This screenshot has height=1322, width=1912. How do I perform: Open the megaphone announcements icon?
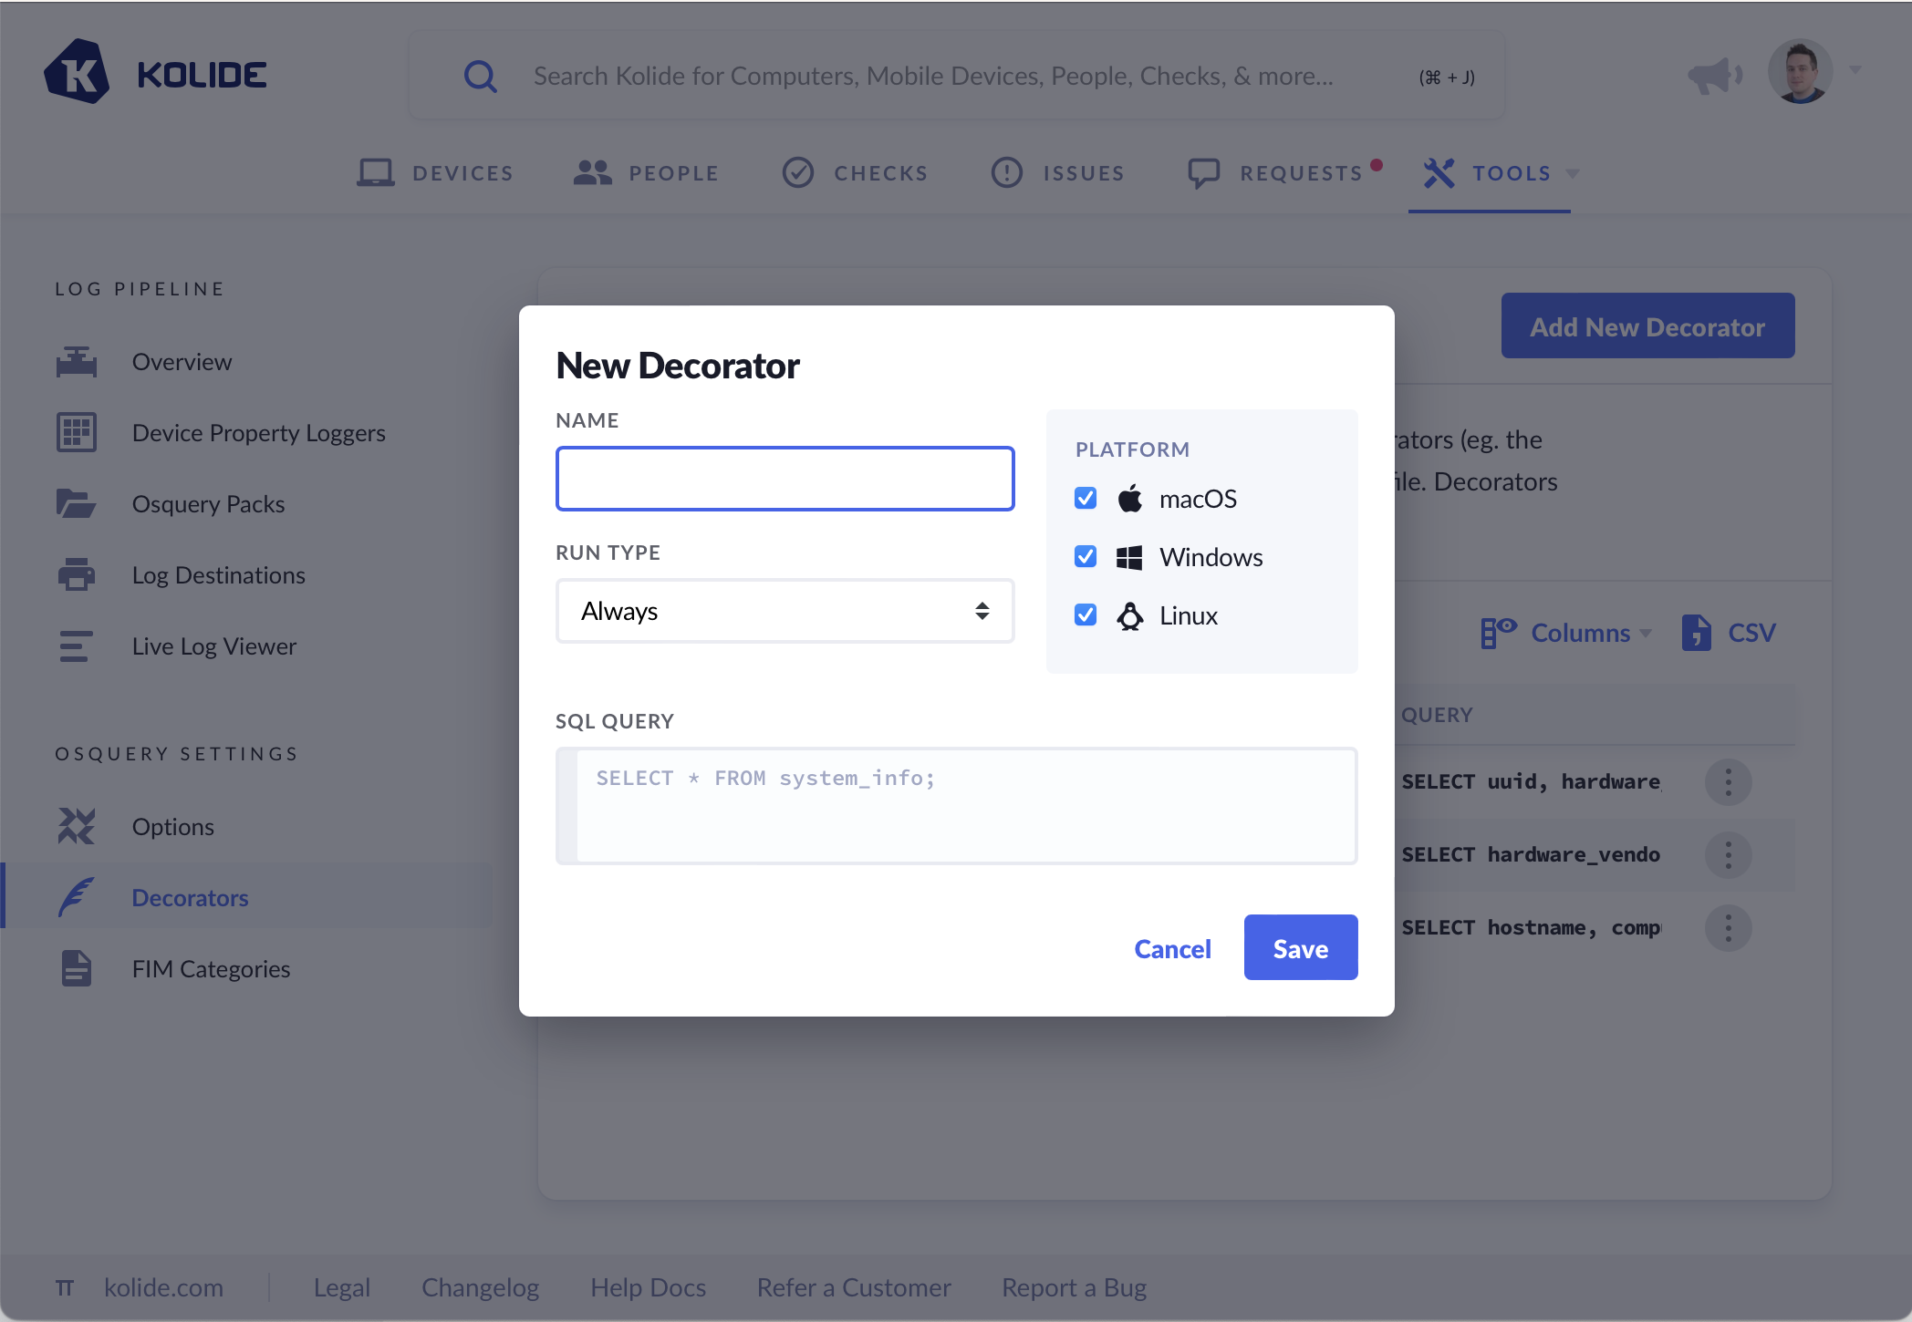[1713, 75]
